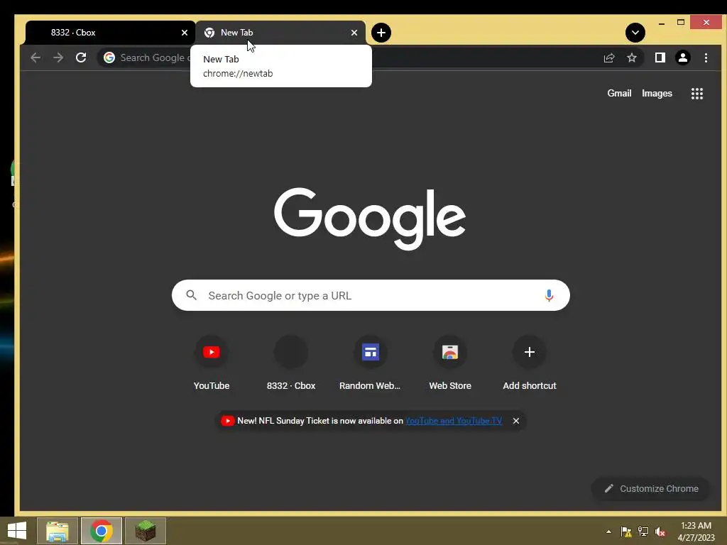Reload the current page
The height and width of the screenshot is (545, 727).
click(81, 57)
